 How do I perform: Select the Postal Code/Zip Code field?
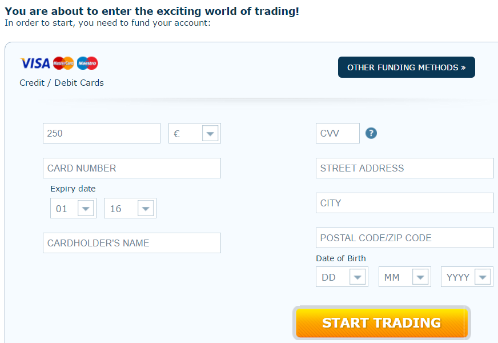pyautogui.click(x=404, y=238)
